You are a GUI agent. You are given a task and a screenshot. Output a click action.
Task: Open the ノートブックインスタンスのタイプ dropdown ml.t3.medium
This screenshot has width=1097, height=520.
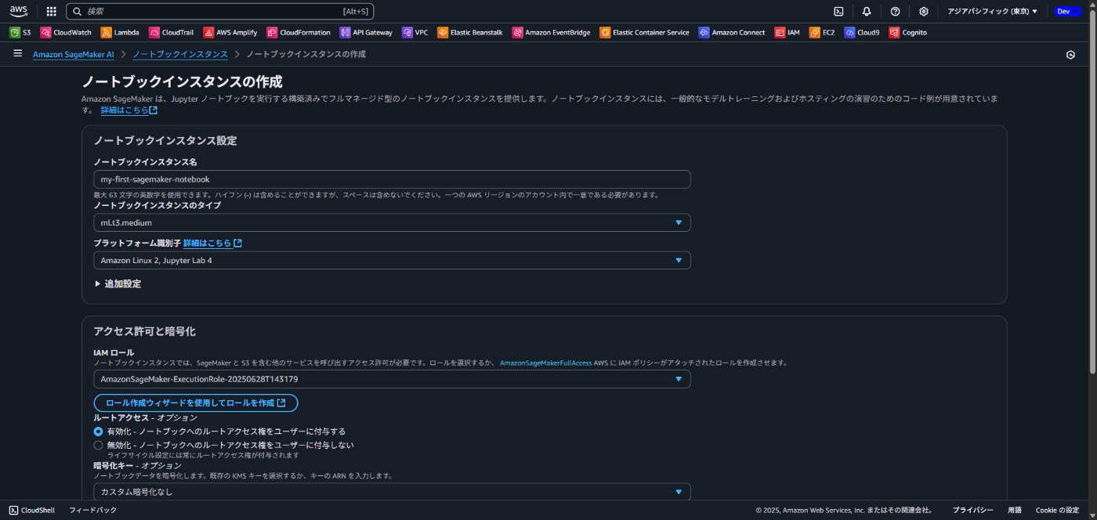(x=392, y=222)
